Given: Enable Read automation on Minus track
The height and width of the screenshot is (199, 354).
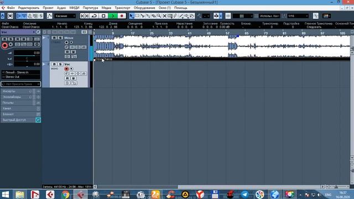Looking at the screenshot, I should pos(67,52).
